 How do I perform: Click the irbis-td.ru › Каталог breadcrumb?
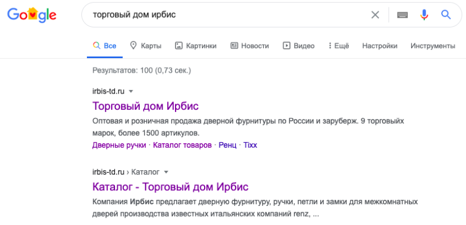click(x=126, y=172)
